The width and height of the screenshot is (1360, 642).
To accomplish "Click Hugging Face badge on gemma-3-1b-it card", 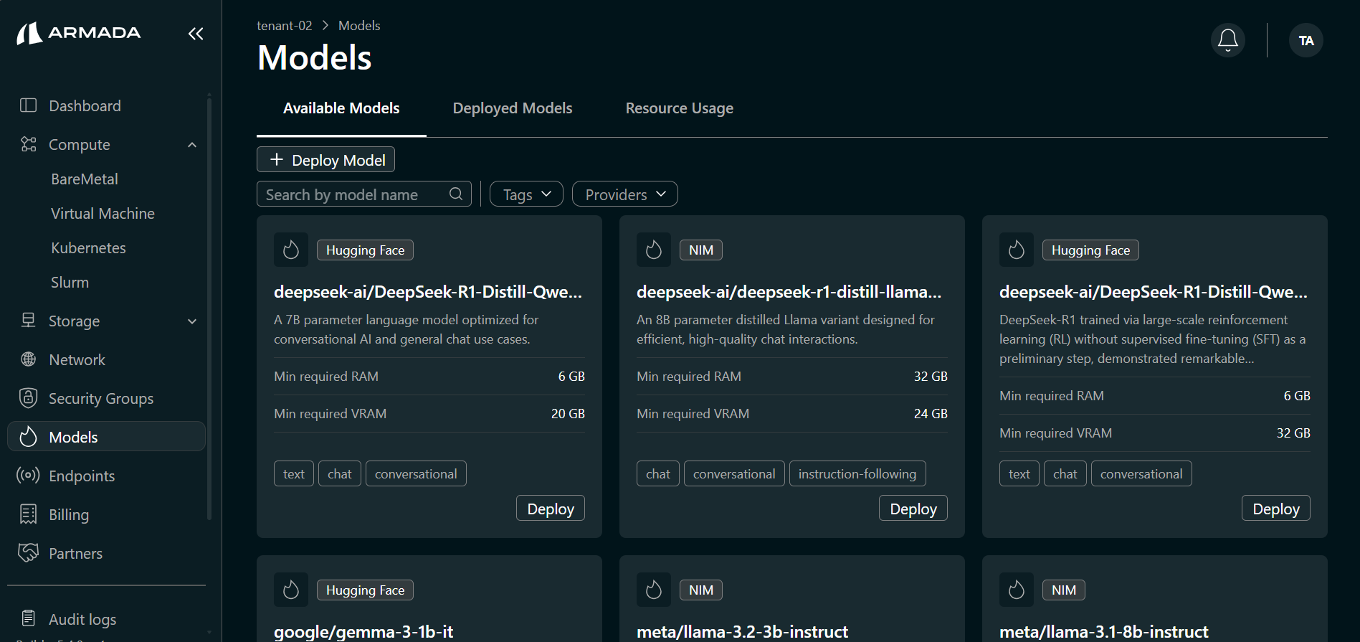I will click(x=365, y=590).
